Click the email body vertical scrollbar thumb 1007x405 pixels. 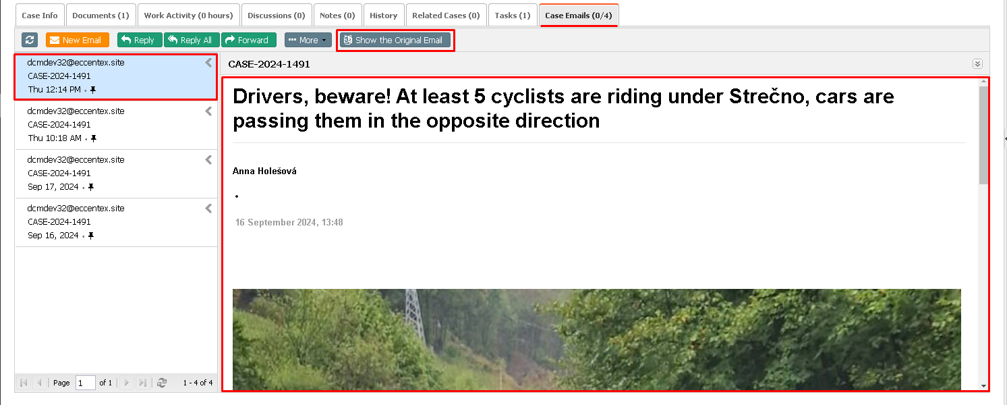click(x=983, y=135)
